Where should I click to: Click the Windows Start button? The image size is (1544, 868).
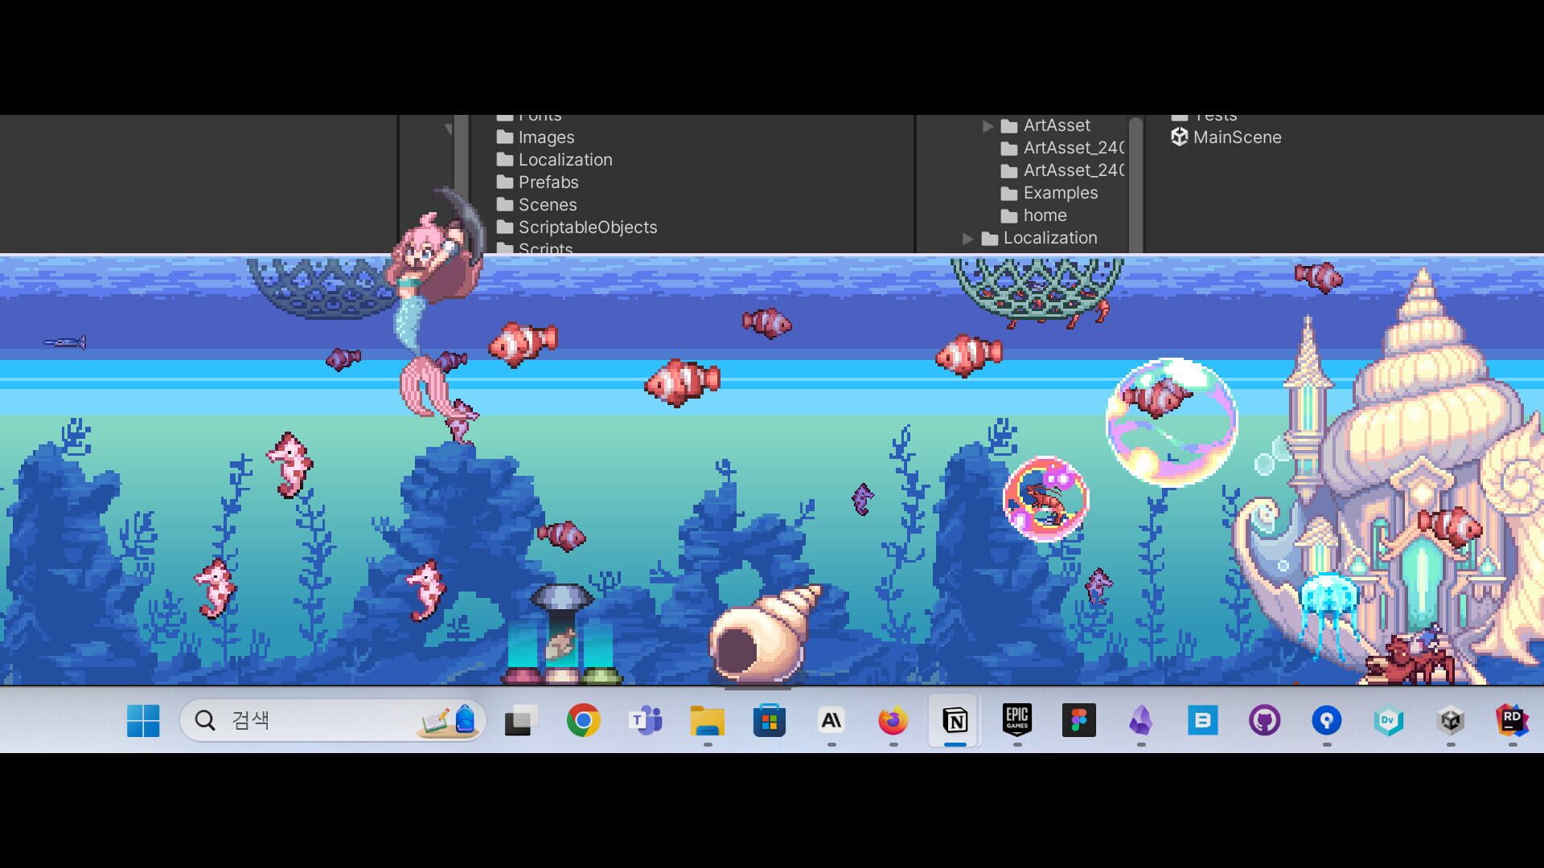click(143, 721)
